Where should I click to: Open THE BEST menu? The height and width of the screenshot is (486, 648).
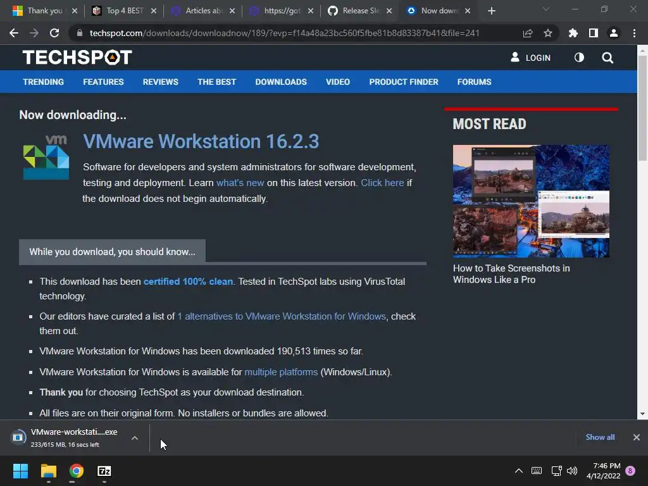tap(216, 82)
